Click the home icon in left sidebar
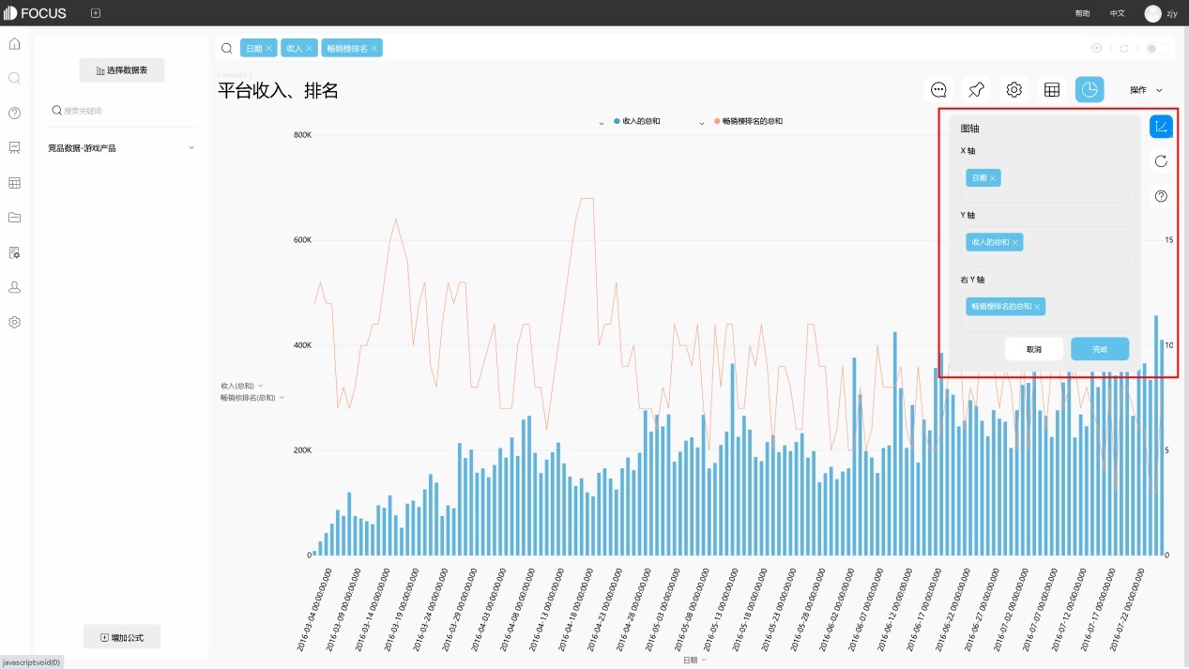This screenshot has width=1189, height=669. click(14, 43)
